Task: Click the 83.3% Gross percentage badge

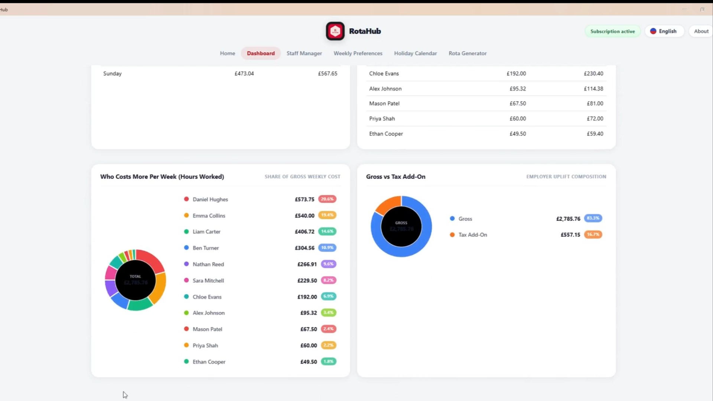Action: point(593,218)
